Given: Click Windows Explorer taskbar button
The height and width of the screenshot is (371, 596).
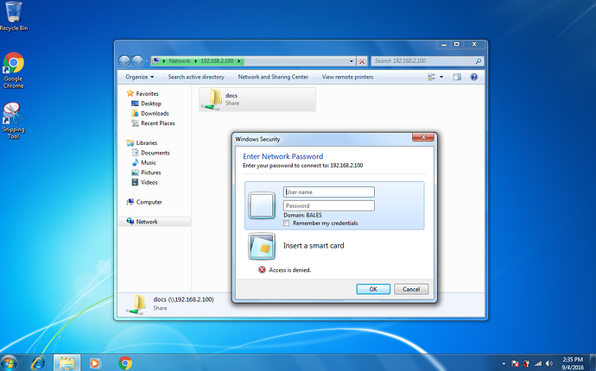Looking at the screenshot, I should pos(67,363).
